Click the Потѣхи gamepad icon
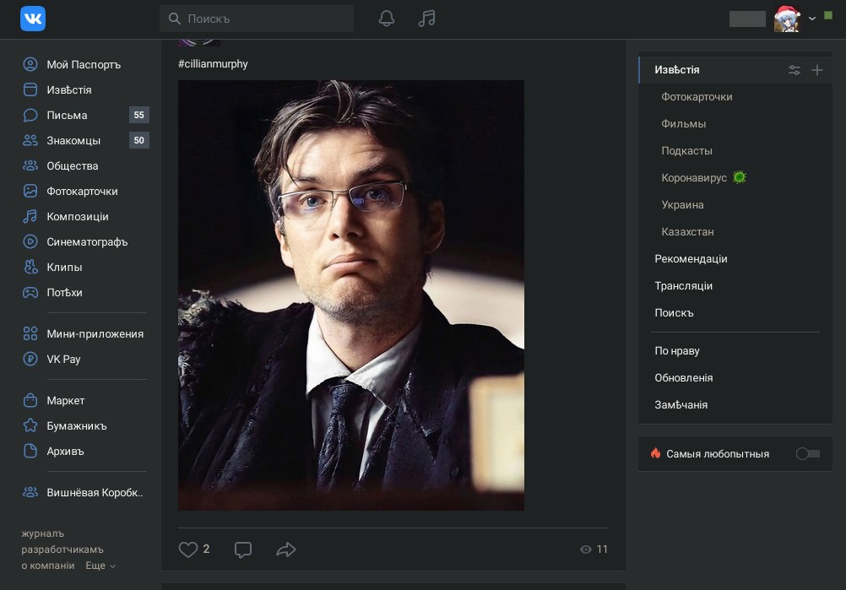The image size is (846, 590). (x=30, y=292)
